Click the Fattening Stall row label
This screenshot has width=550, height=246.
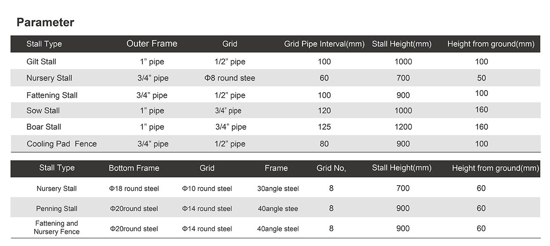coord(52,95)
